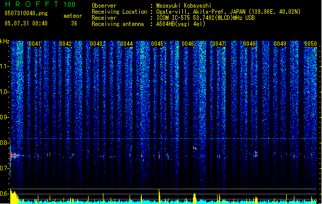Image resolution: width=322 pixels, height=204 pixels.
Task: Select the file name 0507310040.png
Action: tap(26, 13)
